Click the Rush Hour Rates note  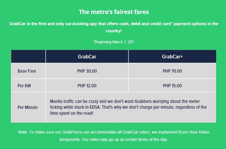pos(114,136)
